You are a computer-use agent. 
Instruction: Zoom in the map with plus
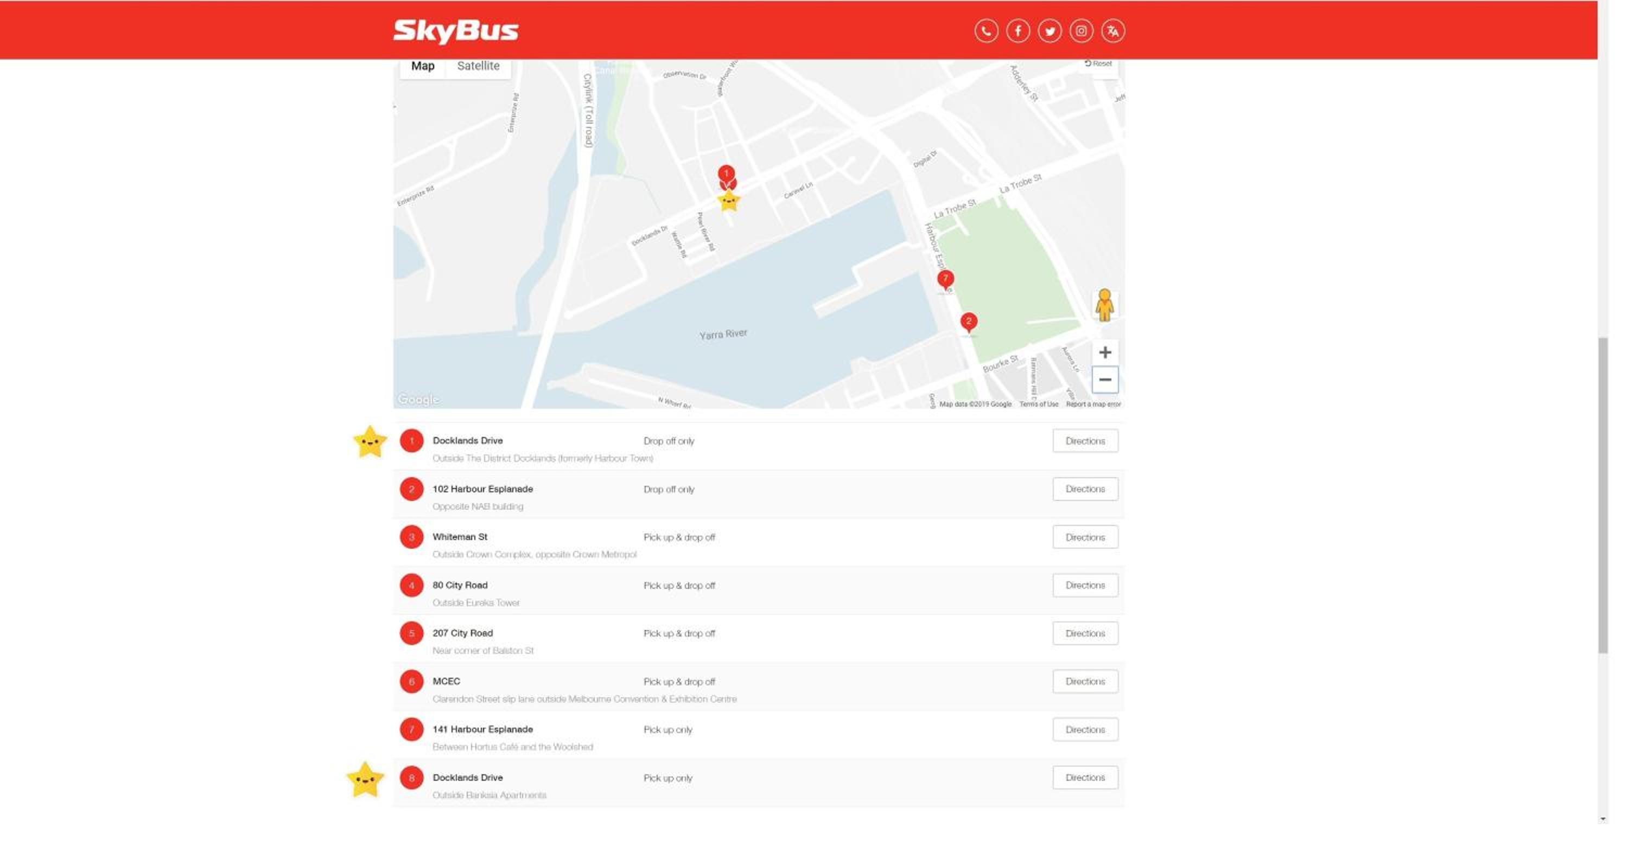1105,352
